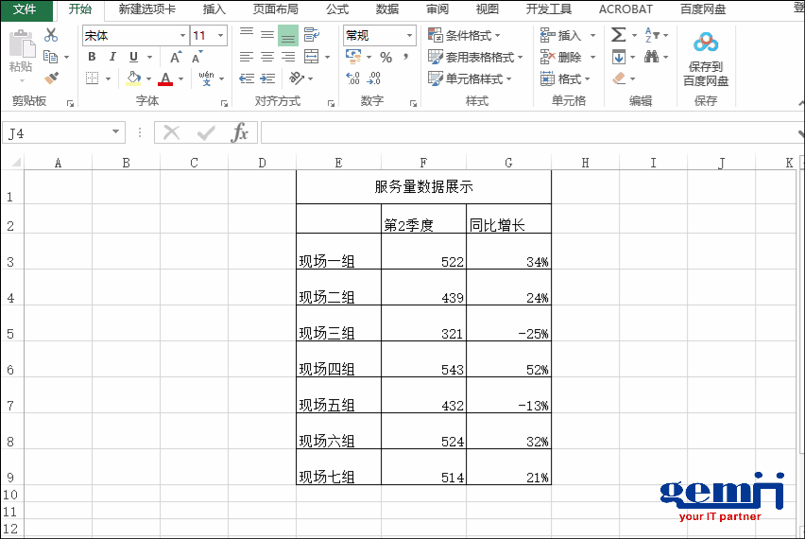Select the Format Painter brush
This screenshot has height=539, width=805.
click(x=51, y=78)
